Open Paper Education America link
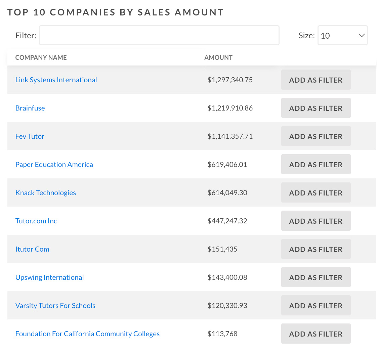Viewport: 377px width, 350px height. (x=54, y=165)
